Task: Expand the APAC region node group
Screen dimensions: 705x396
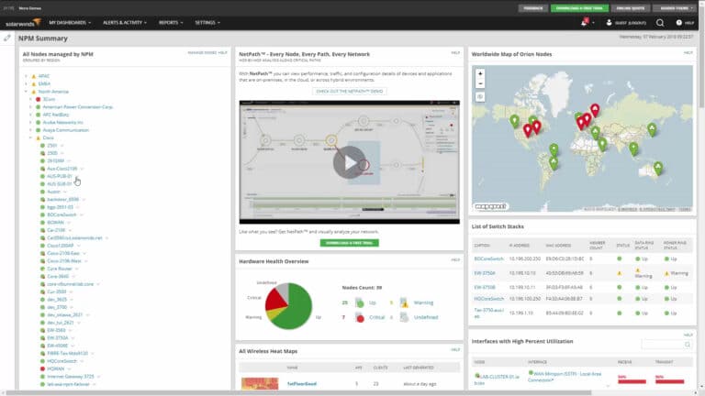Action: coord(26,75)
